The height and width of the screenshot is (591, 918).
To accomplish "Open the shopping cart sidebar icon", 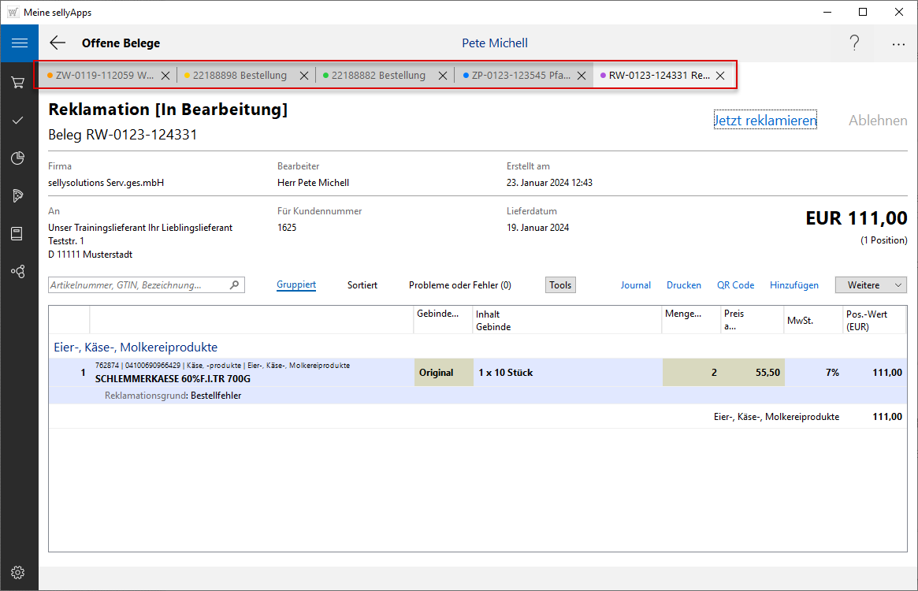I will click(x=19, y=82).
